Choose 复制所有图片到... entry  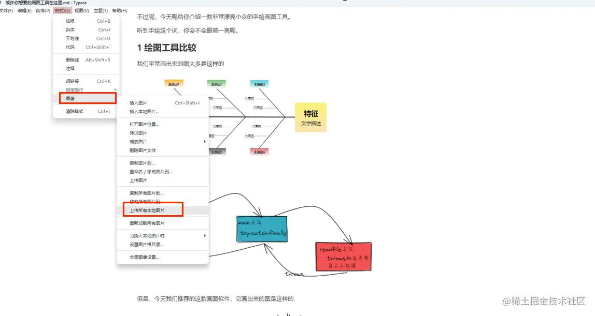(x=163, y=193)
